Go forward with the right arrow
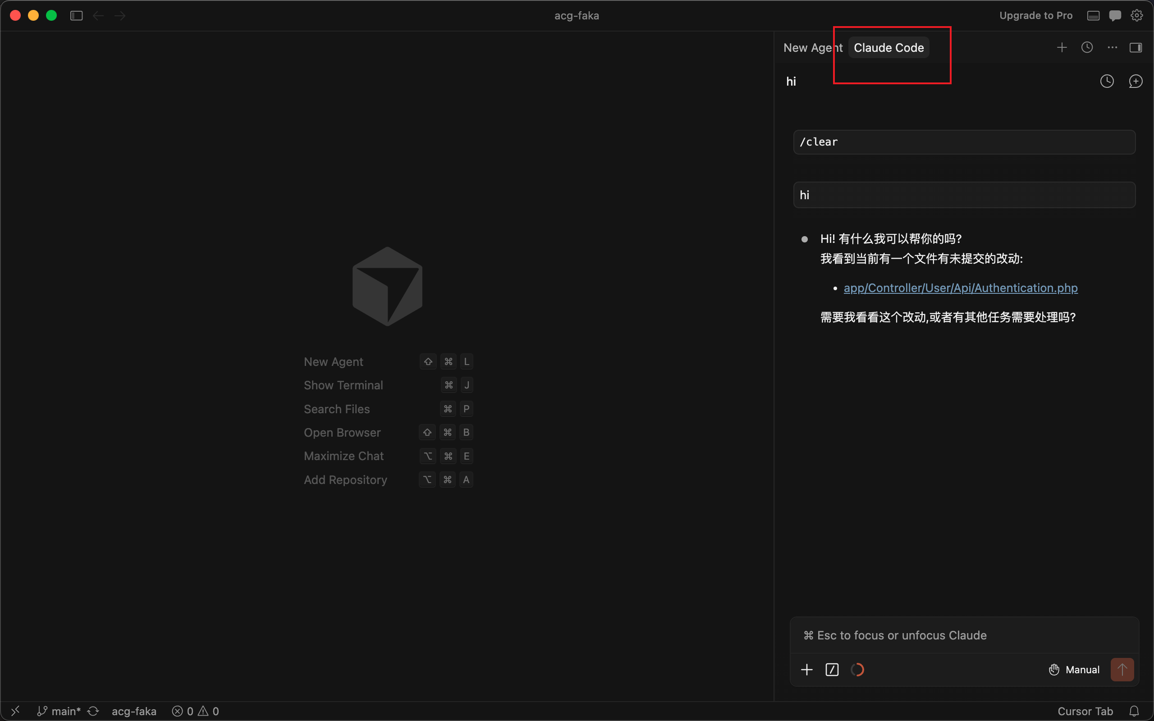This screenshot has height=721, width=1154. pyautogui.click(x=120, y=16)
